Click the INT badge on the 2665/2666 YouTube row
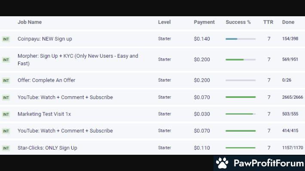 click(6, 97)
